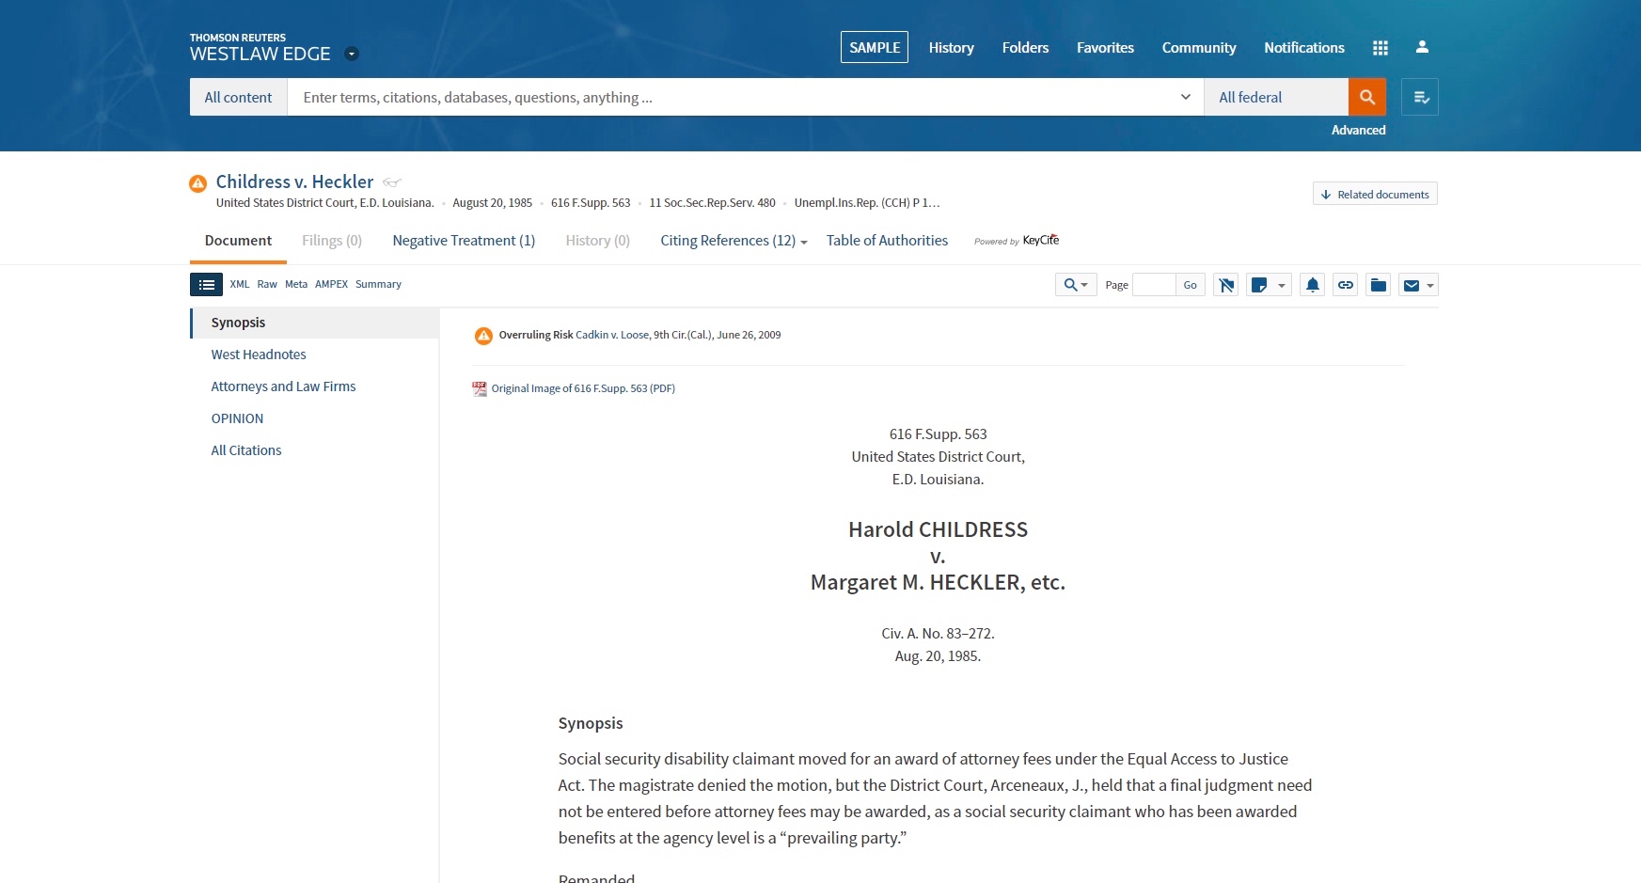Click the AMPEX link
1641x883 pixels.
click(x=331, y=284)
